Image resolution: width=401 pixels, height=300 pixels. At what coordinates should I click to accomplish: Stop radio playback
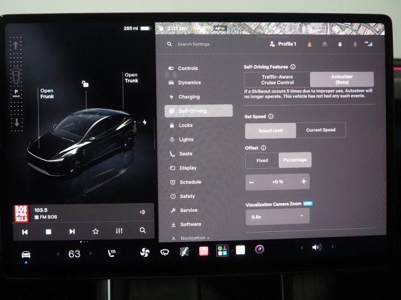48,232
